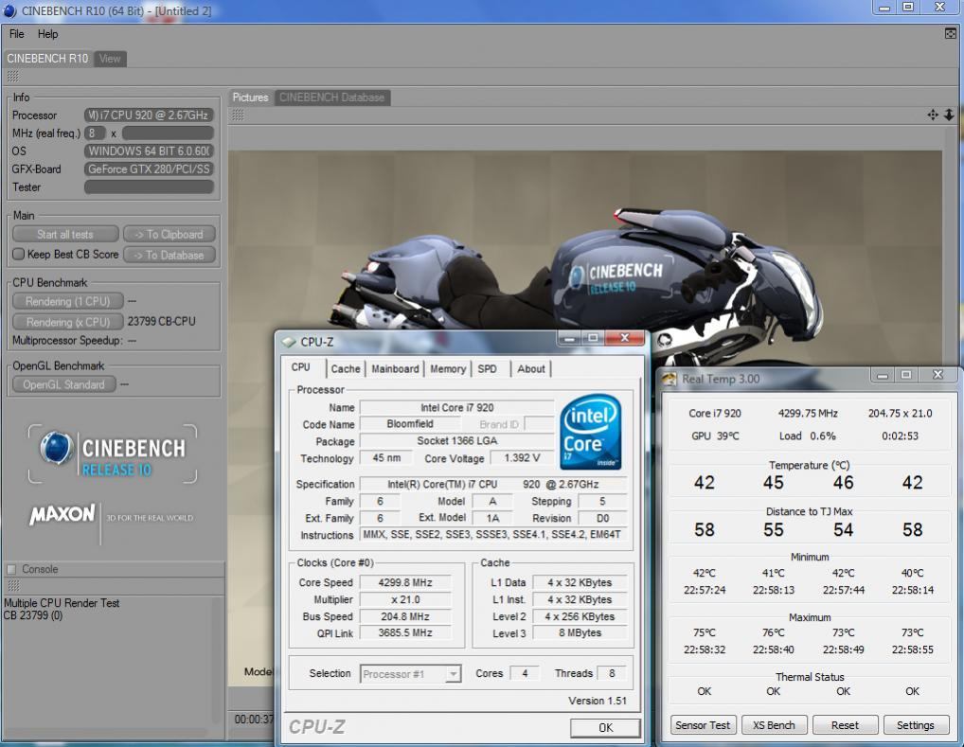Click the Bus Speed value '204.8 MHz'

click(x=405, y=616)
